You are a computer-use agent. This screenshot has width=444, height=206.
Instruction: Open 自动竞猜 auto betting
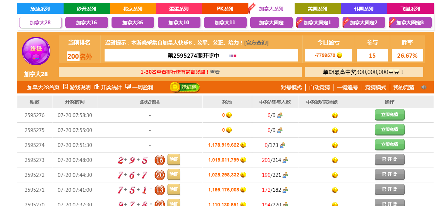coord(319,87)
